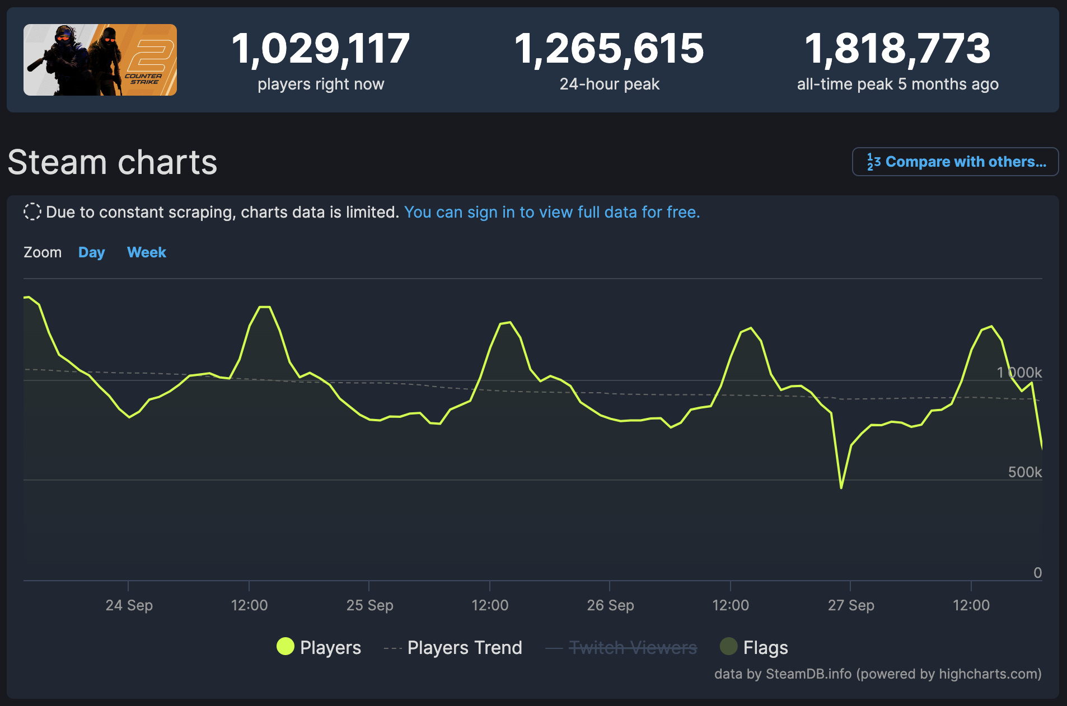Set chart zoom to Day
This screenshot has width=1067, height=706.
(x=92, y=252)
